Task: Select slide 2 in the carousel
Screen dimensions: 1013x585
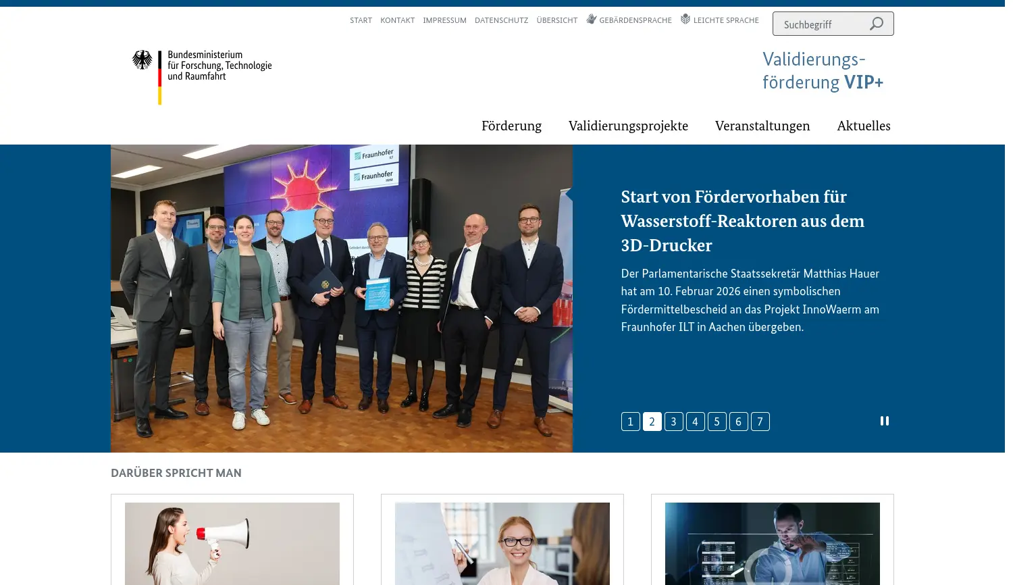Action: click(652, 422)
